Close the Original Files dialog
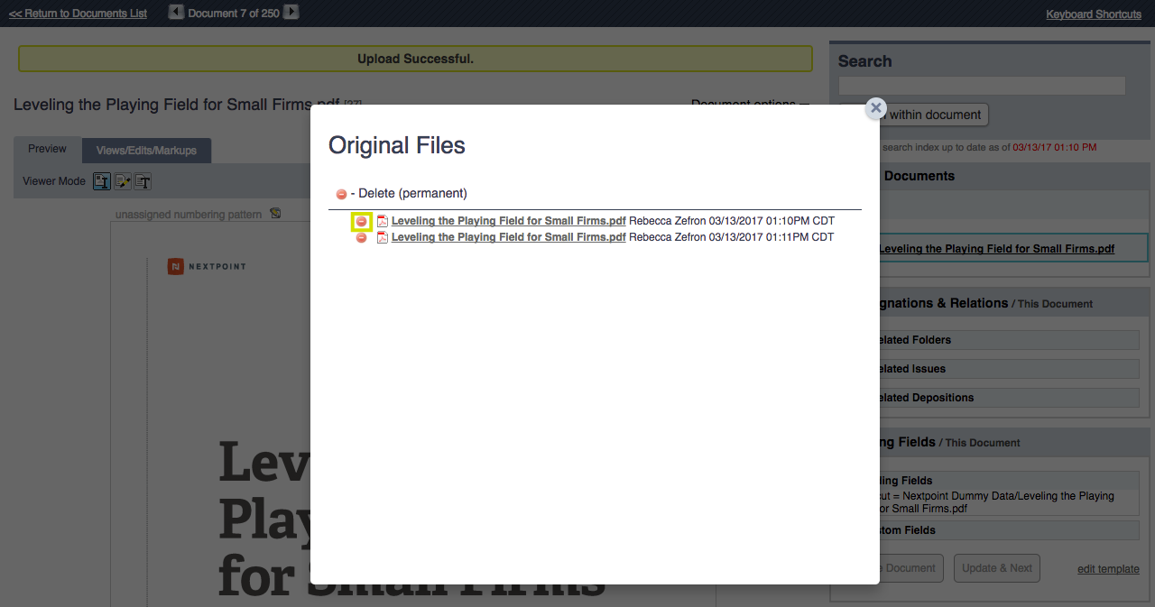This screenshot has width=1155, height=607. pyautogui.click(x=875, y=107)
